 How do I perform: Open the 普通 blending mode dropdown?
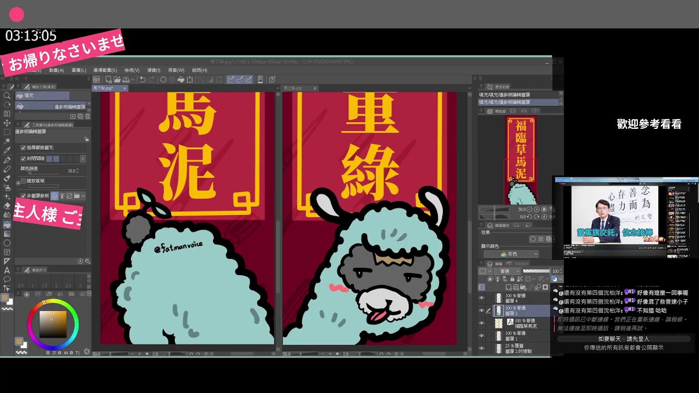(x=508, y=271)
